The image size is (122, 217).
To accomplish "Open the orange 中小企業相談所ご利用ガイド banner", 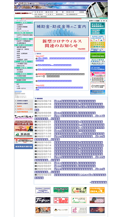I will pos(98,45).
